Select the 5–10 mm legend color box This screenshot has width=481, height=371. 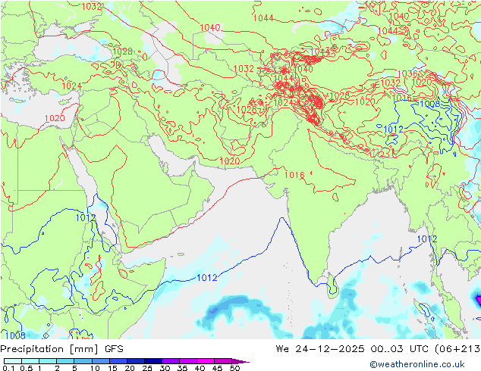pyautogui.click(x=83, y=361)
